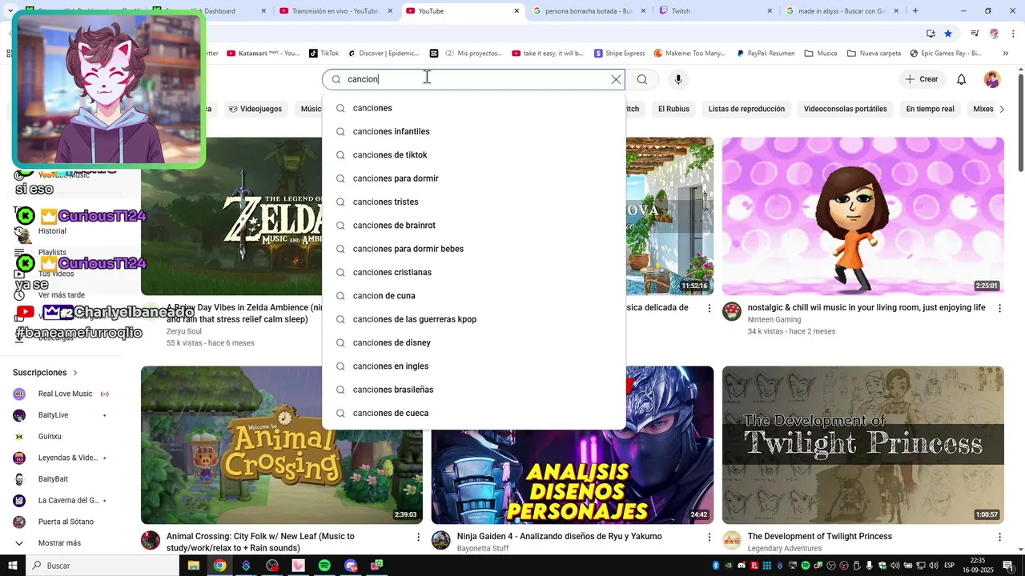Open the YouTube notifications bell
This screenshot has height=576, width=1025.
coord(962,79)
